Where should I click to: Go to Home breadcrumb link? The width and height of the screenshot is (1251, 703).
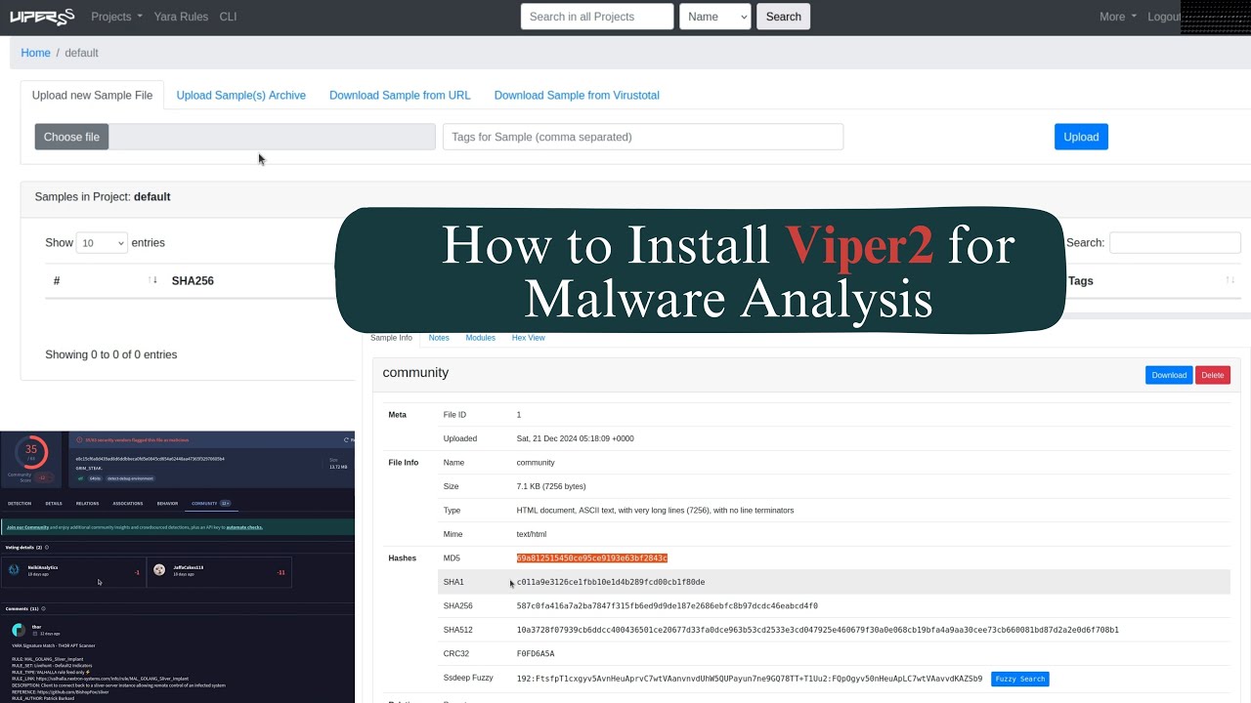pos(35,53)
